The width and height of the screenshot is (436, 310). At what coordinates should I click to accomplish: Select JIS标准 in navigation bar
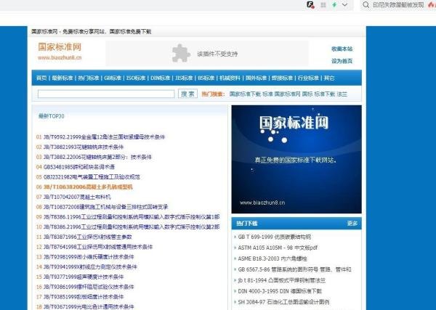click(x=184, y=78)
